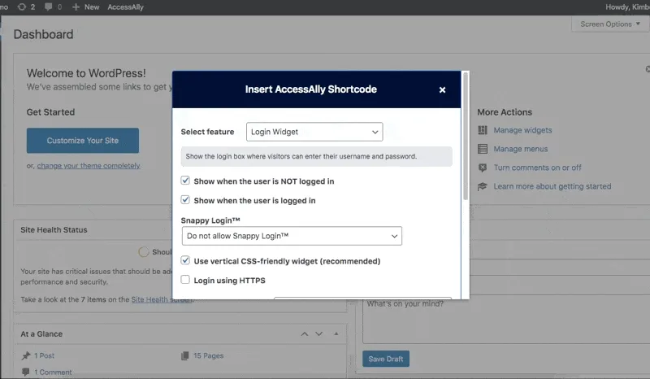Open the Select feature dropdown

coord(314,132)
